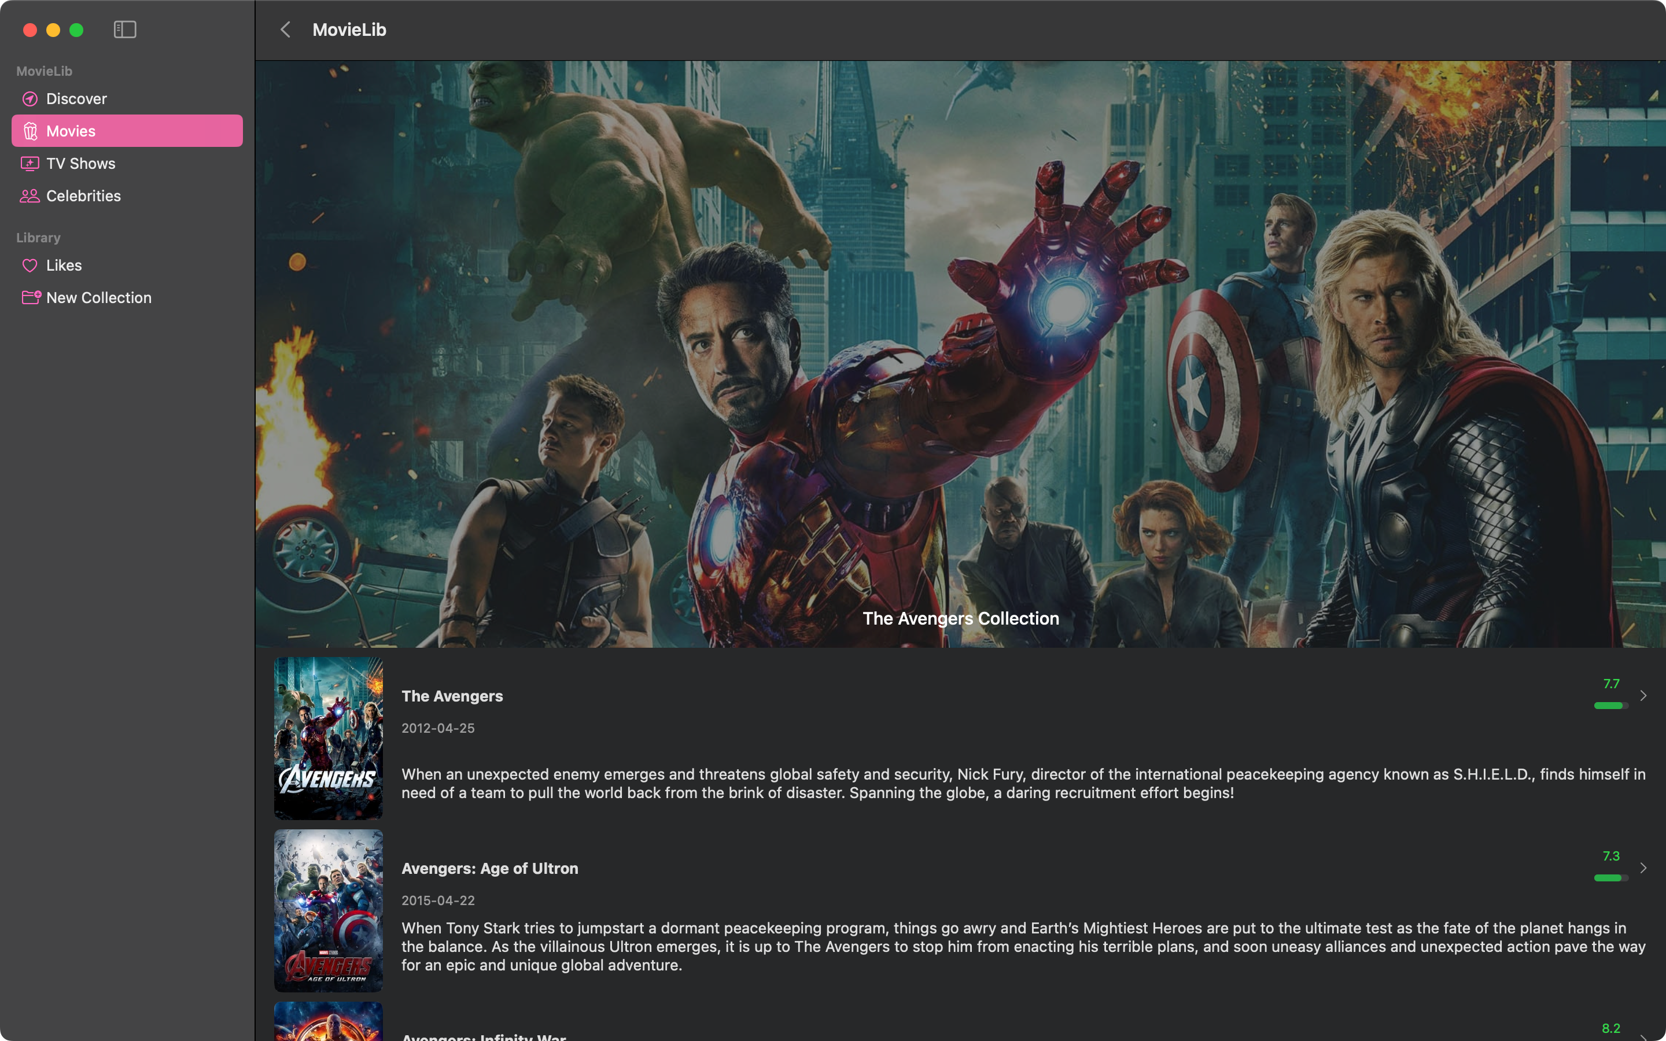Click the Age of Ultron 7.3 rating bar

pyautogui.click(x=1611, y=878)
